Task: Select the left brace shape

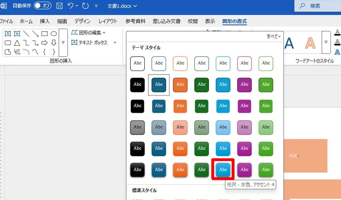Action: (x=44, y=52)
